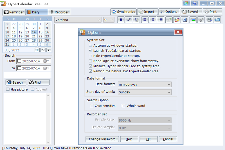Open the Date format dropdown
The image size is (225, 150).
pos(145,84)
